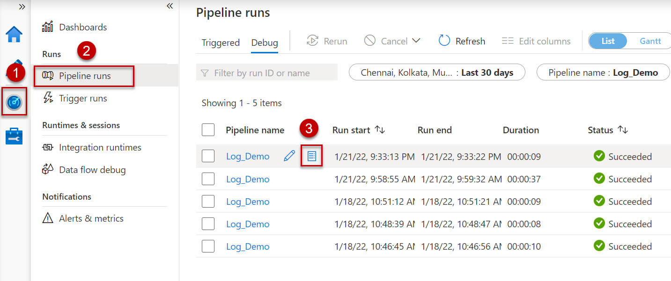
Task: Switch to the Triggered tab
Action: [221, 43]
